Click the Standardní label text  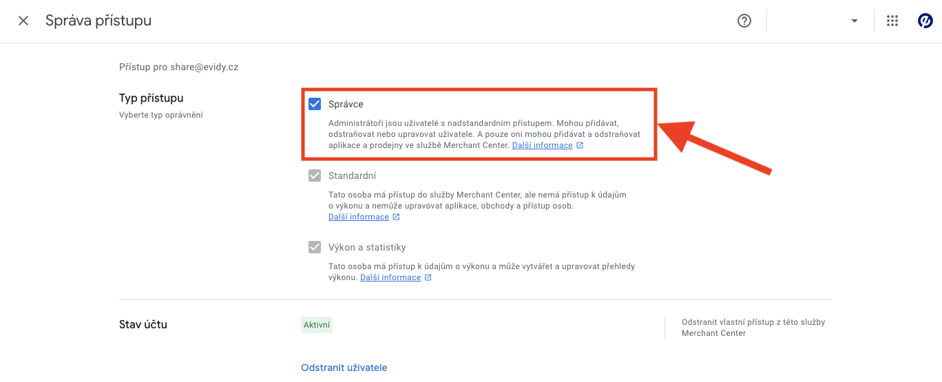point(352,176)
